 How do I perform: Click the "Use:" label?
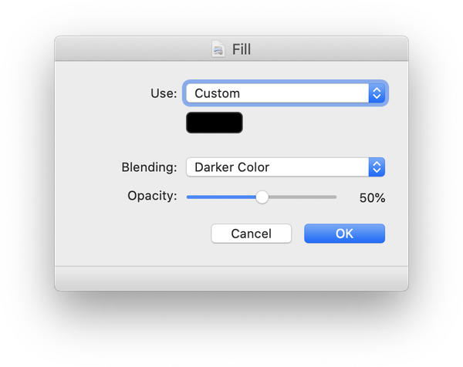[x=164, y=93]
